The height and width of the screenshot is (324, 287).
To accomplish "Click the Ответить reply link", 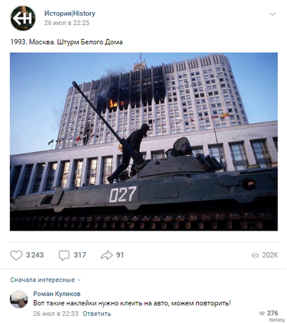I will click(x=97, y=314).
